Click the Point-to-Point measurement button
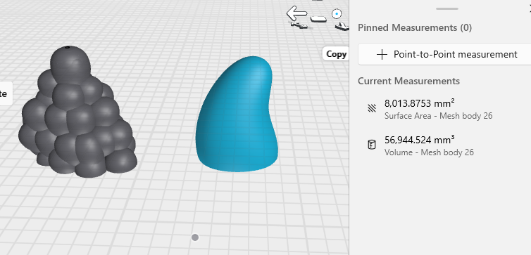This screenshot has height=255, width=531. point(444,54)
